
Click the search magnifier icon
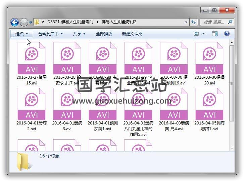230,22
